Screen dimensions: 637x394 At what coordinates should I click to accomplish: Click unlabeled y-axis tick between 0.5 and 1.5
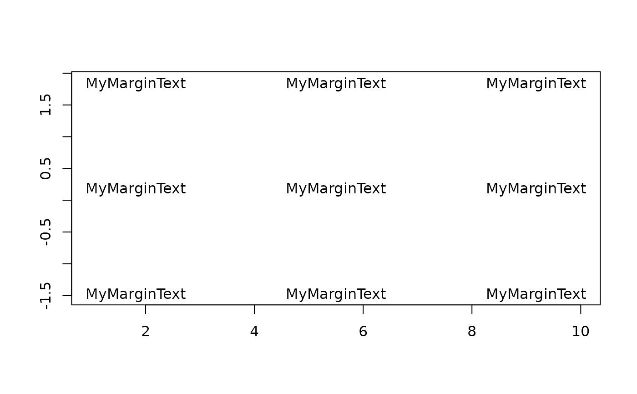pyautogui.click(x=67, y=136)
